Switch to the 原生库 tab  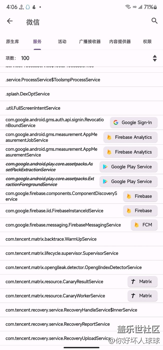pos(12,42)
